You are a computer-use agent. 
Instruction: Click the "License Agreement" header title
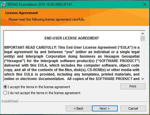(22, 13)
